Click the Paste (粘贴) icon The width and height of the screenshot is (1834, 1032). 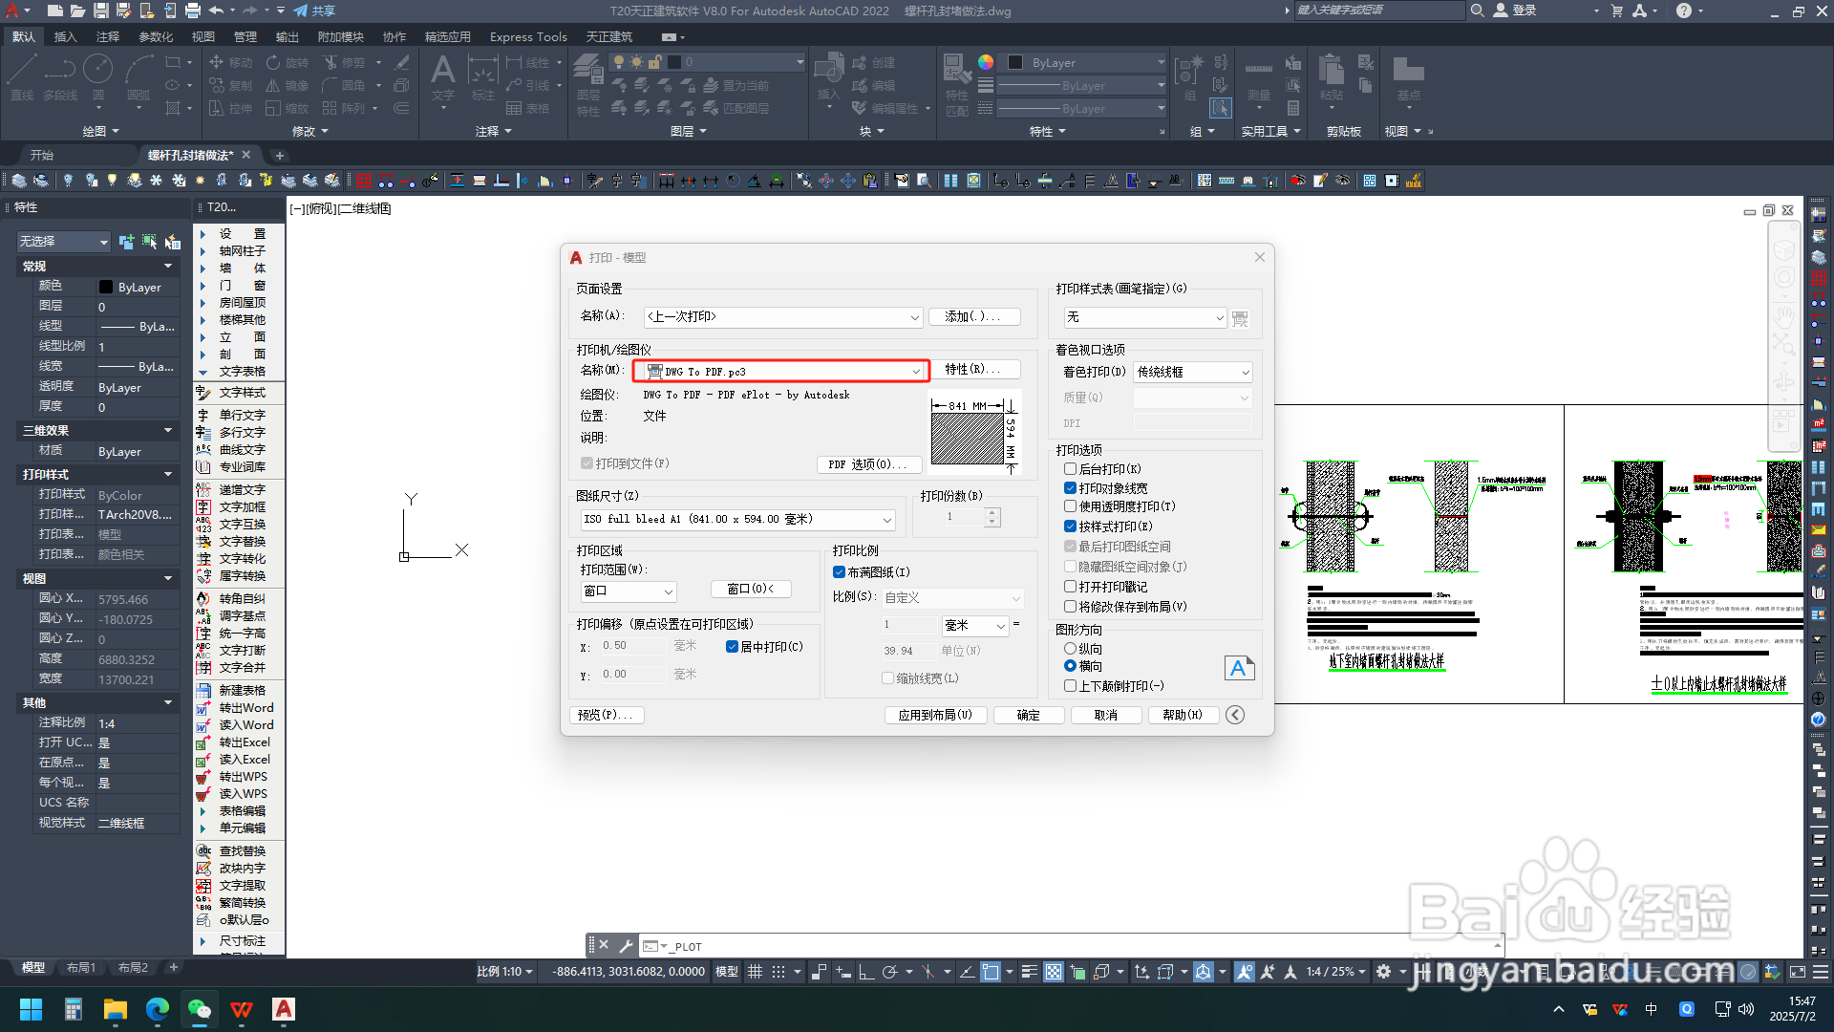1331,76
